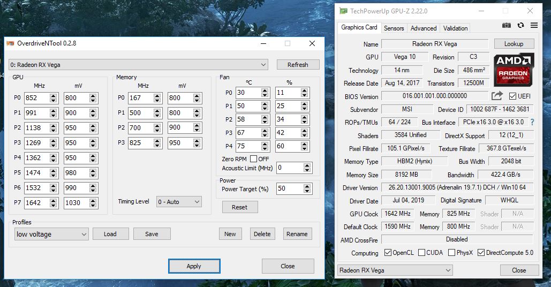Close OverdriveNTool with the Close button
This screenshot has width=551, height=287.
click(288, 266)
